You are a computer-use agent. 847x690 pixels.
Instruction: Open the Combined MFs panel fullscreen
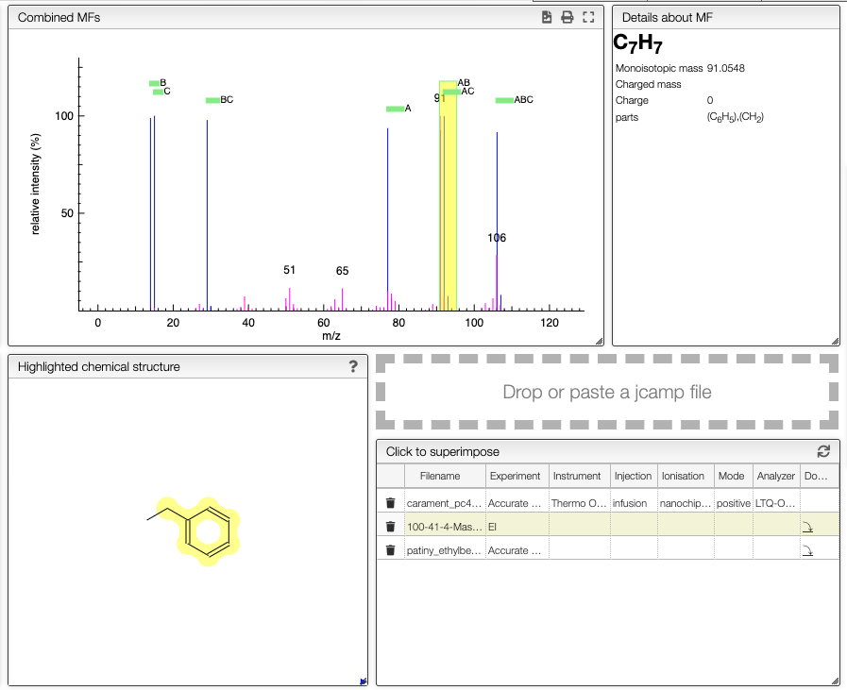coord(588,17)
